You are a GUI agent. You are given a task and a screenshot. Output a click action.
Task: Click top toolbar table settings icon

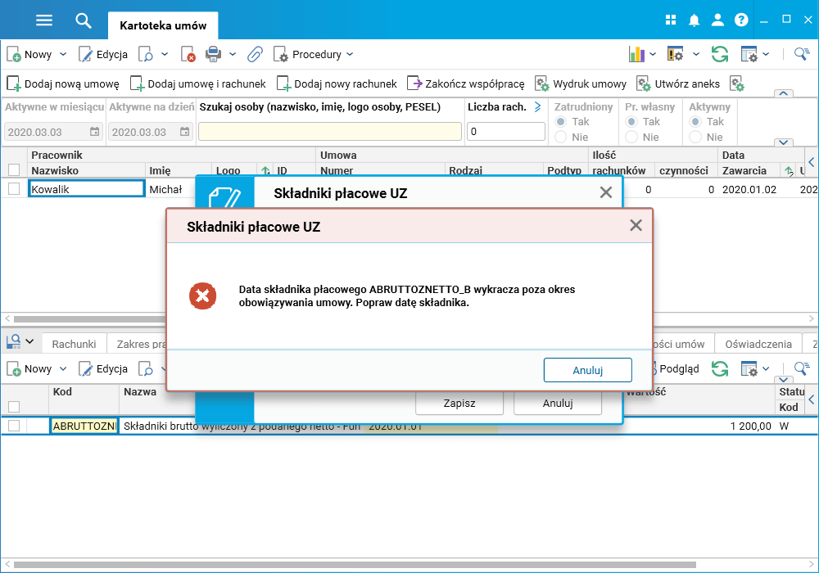pos(749,54)
